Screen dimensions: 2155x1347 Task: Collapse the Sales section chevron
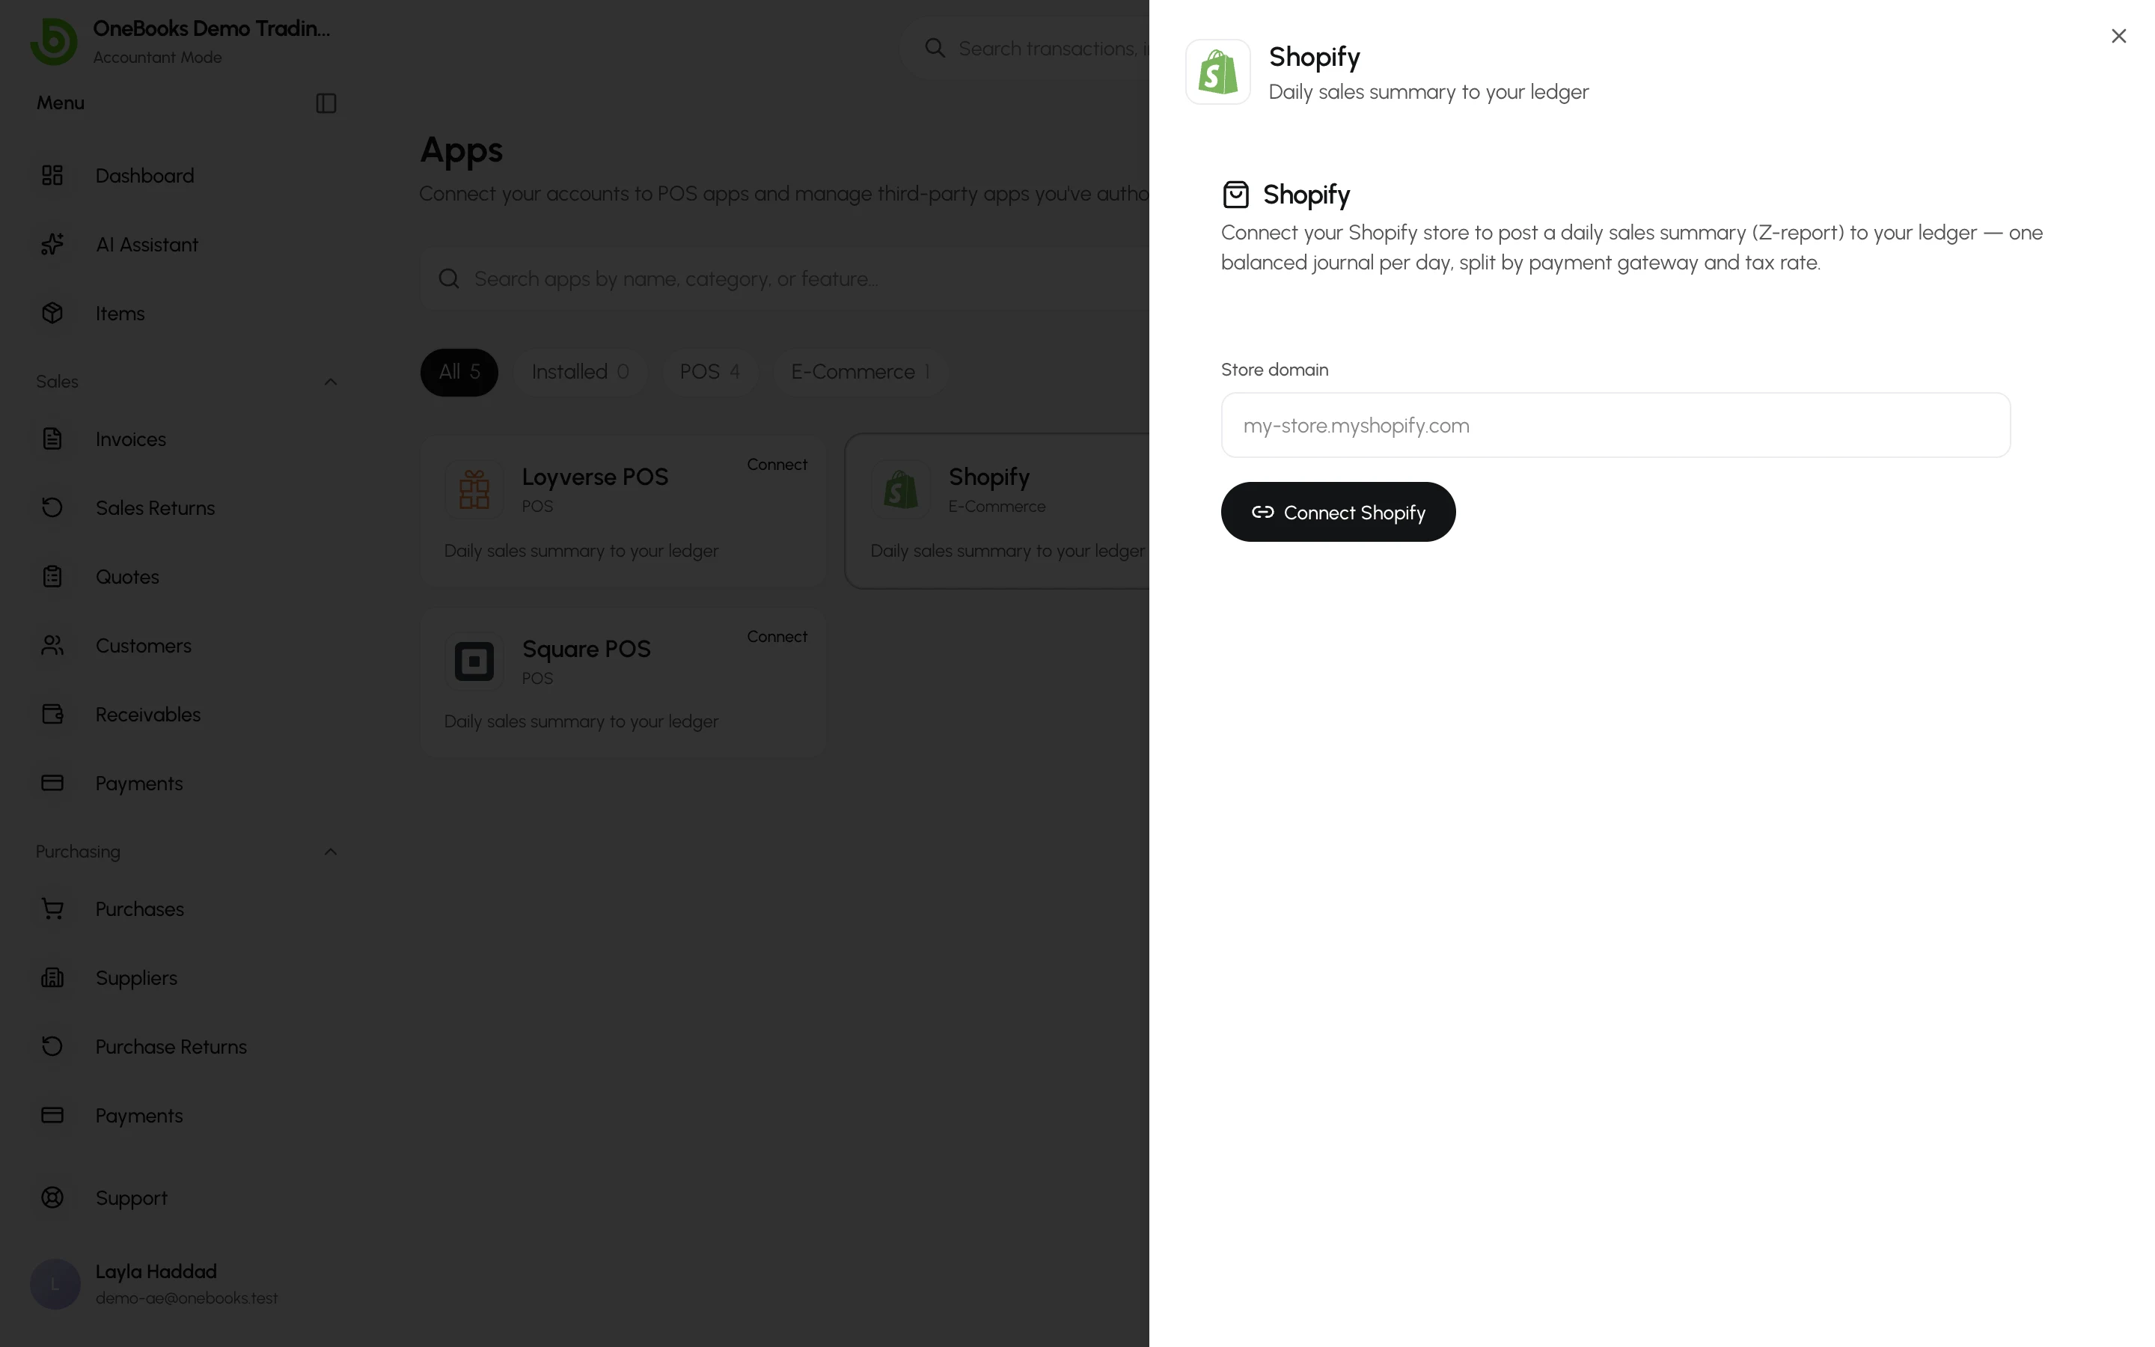point(331,382)
